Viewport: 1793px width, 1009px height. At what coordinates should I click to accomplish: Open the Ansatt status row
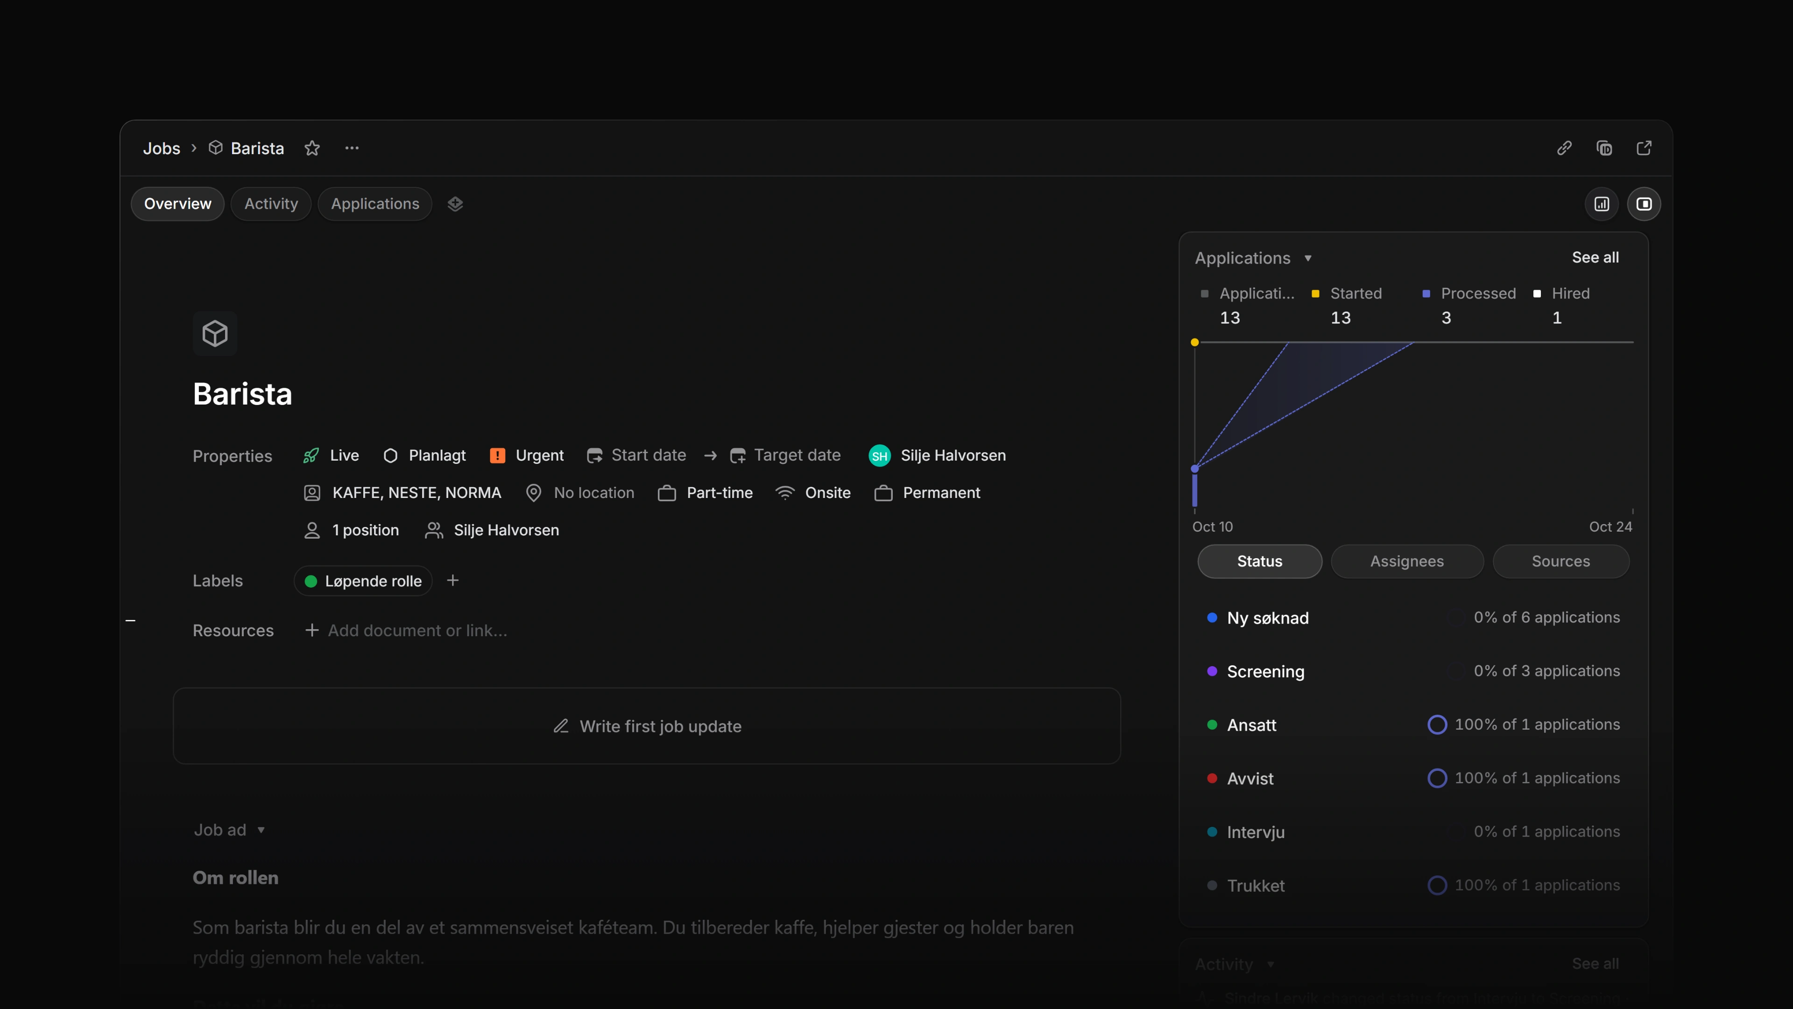coord(1414,725)
